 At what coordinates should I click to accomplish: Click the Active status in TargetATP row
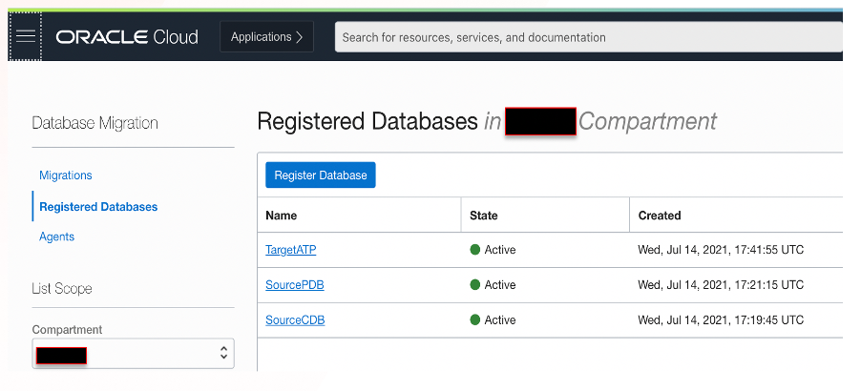coord(500,250)
